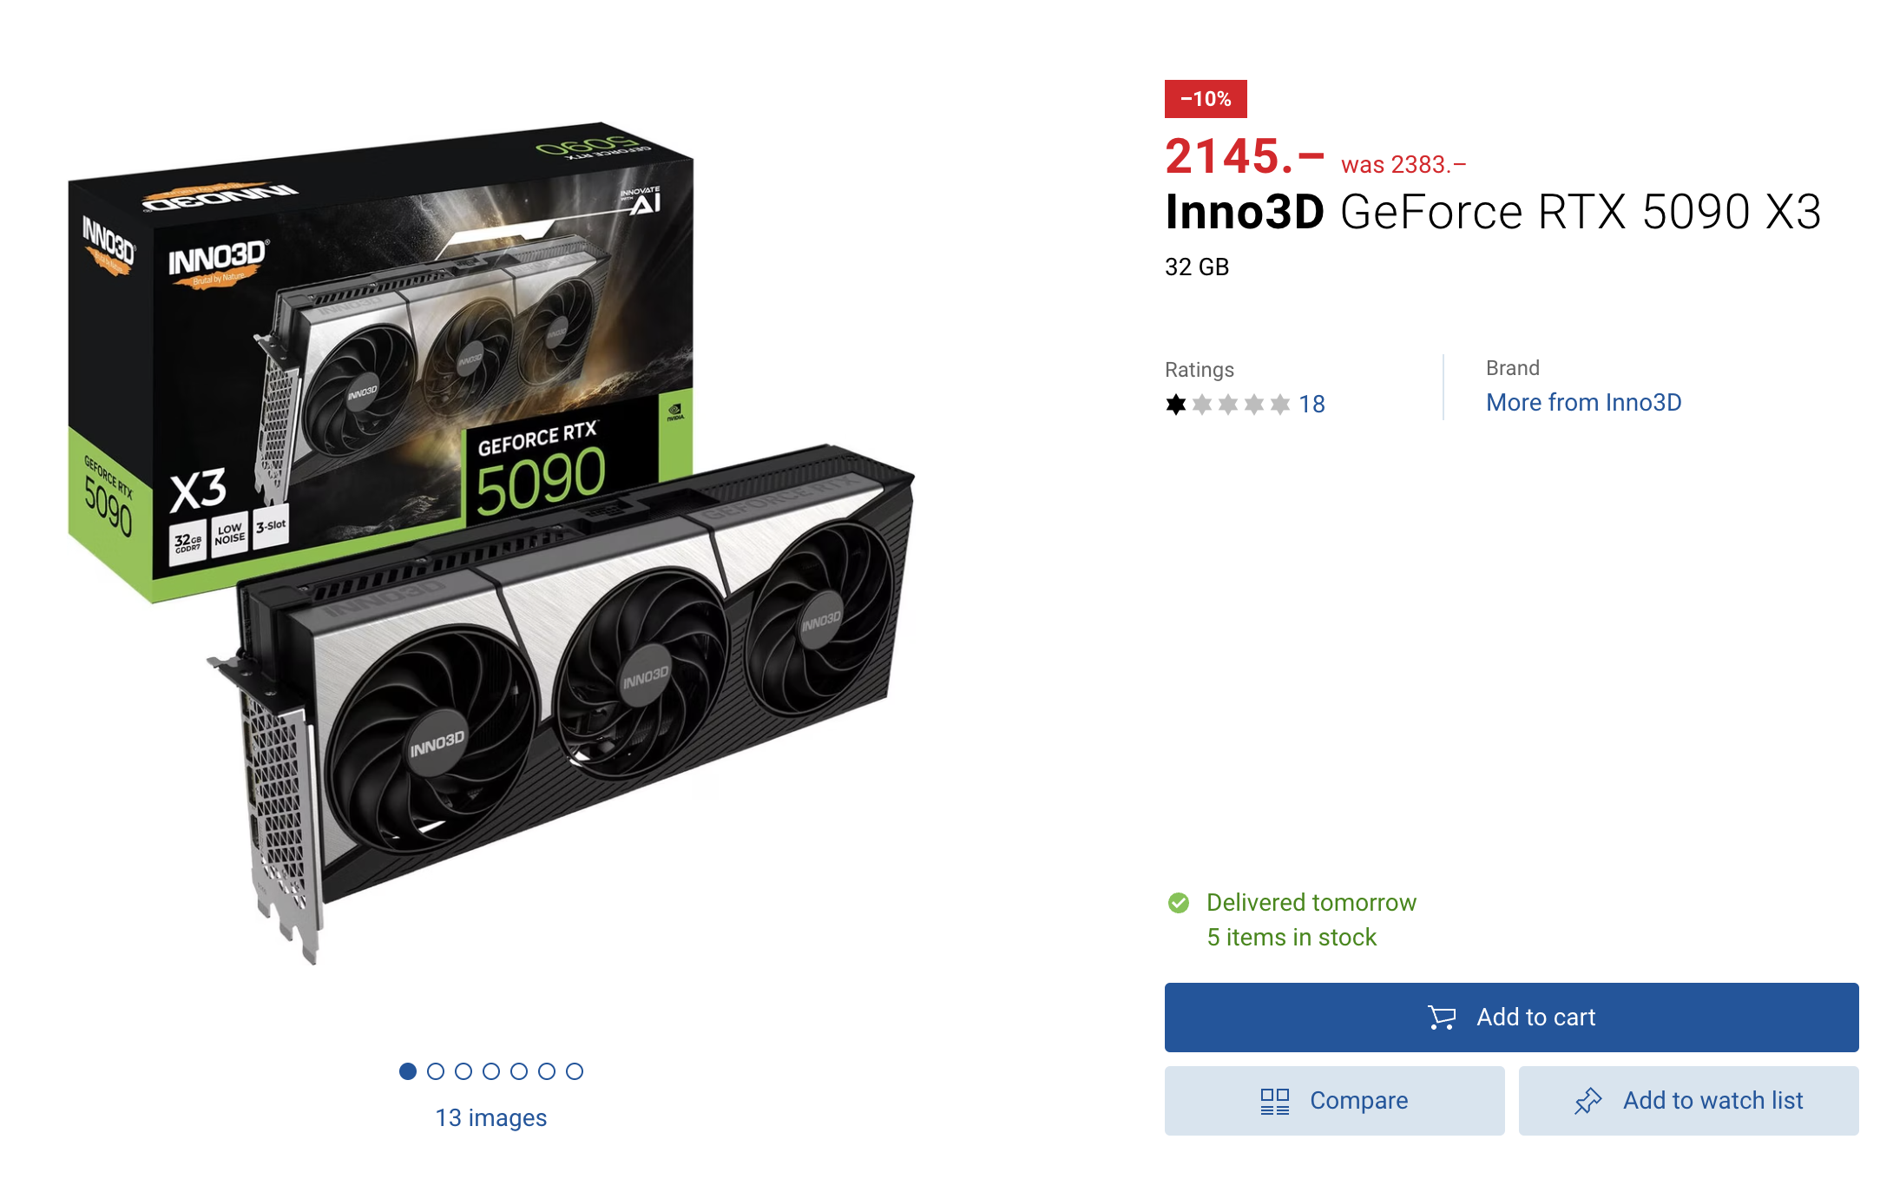Screen dimensions: 1880x1179
Task: Add the RTX 5090 to cart
Action: coord(1511,1017)
